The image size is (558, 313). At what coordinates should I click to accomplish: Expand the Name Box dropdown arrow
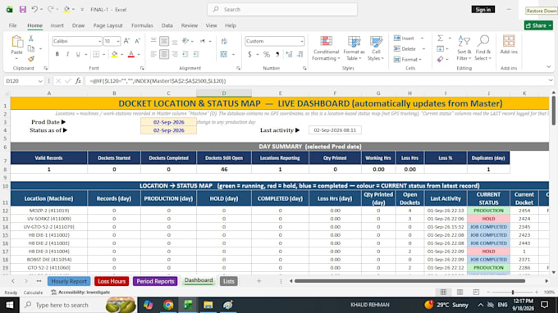pos(40,81)
